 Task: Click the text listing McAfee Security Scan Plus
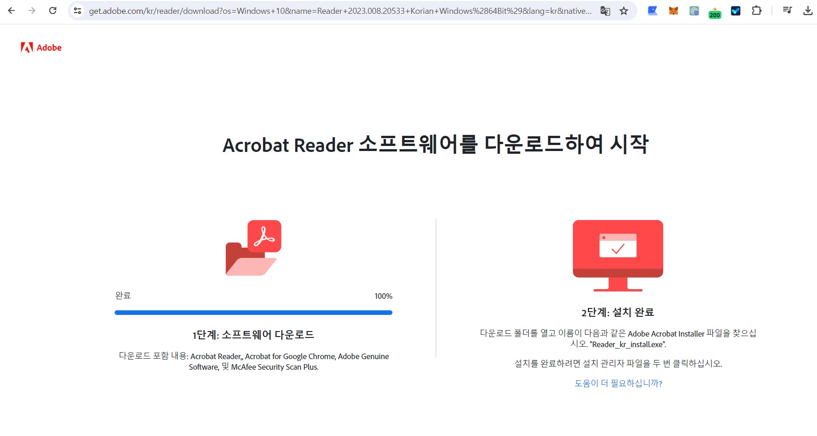tap(254, 361)
